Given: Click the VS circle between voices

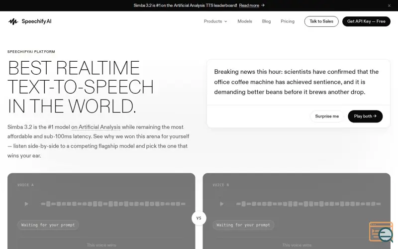Looking at the screenshot, I should (199, 218).
